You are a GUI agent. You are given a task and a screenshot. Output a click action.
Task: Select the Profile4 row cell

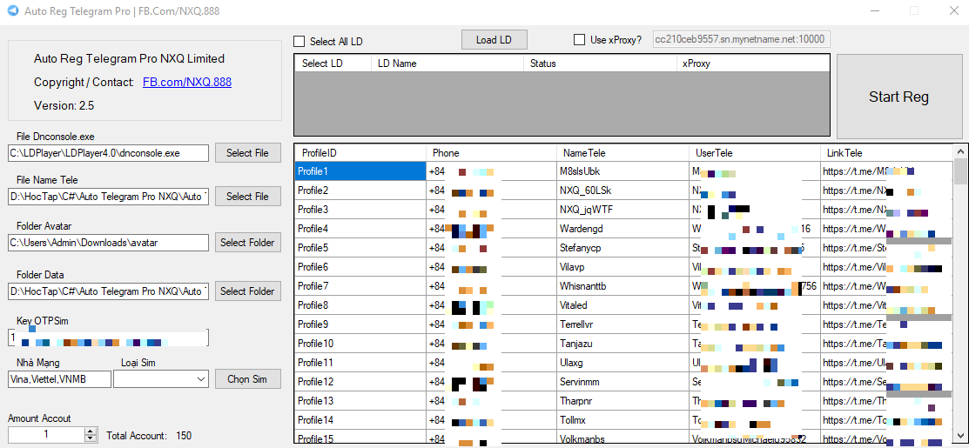click(x=360, y=228)
